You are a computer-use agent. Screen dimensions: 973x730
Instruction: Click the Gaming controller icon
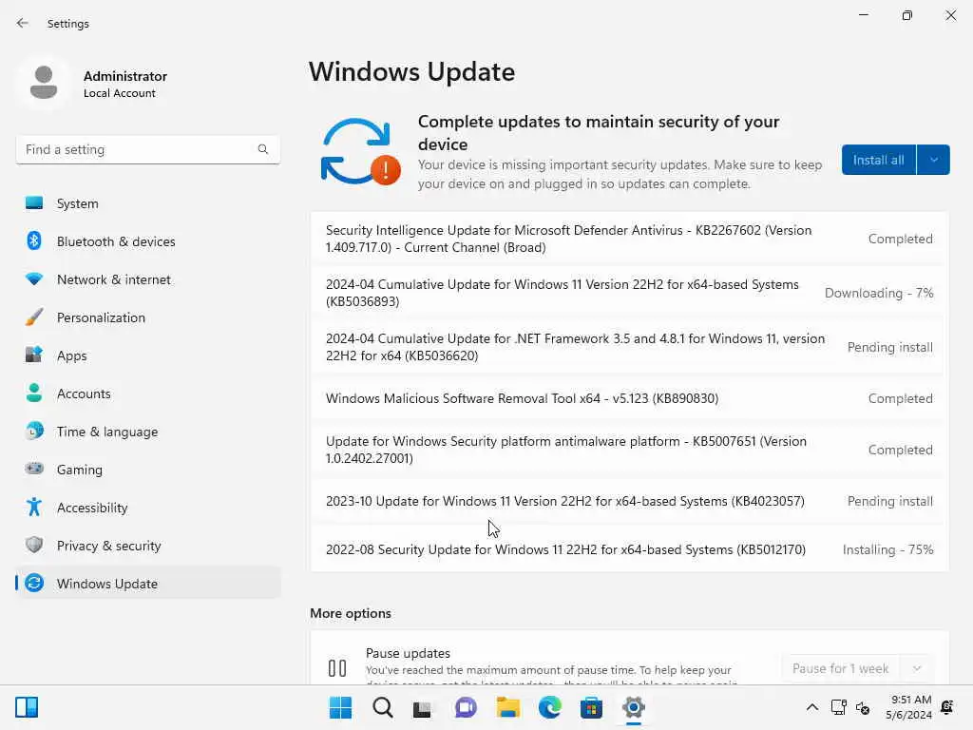(34, 469)
